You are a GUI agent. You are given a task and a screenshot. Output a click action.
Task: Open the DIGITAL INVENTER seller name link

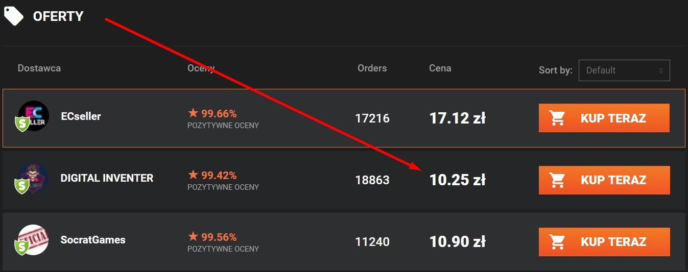pos(107,178)
